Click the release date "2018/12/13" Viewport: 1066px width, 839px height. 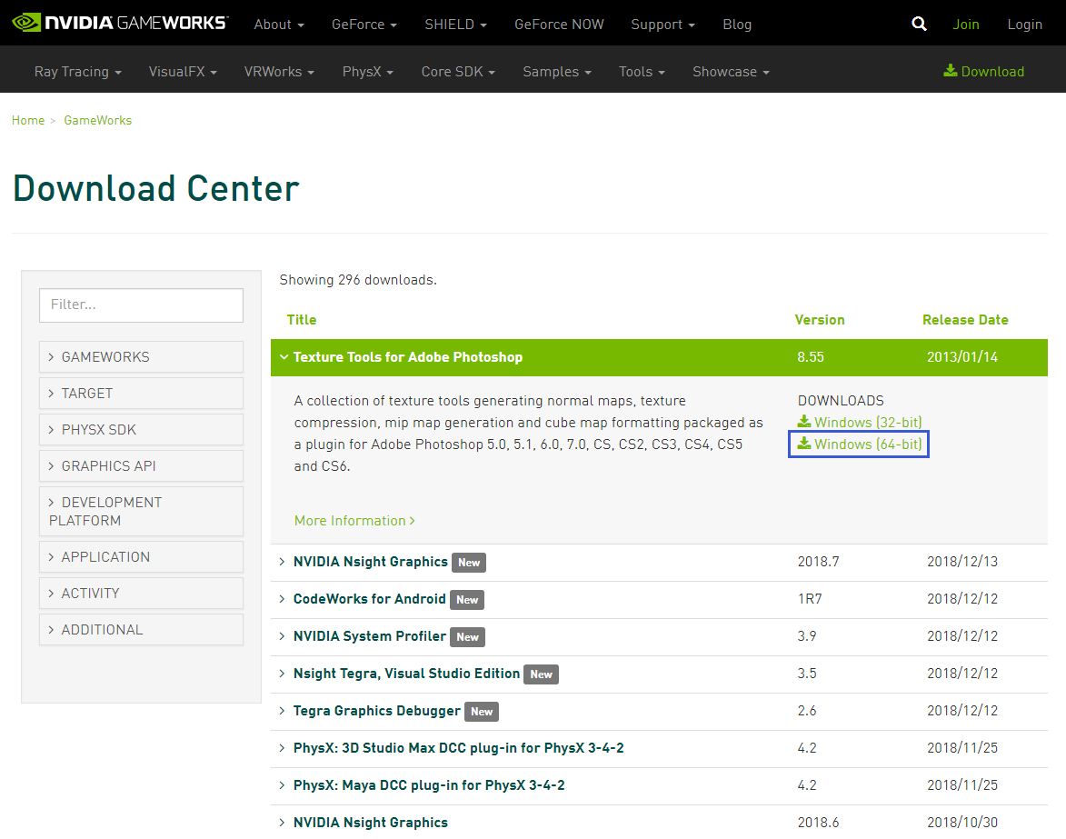click(962, 562)
